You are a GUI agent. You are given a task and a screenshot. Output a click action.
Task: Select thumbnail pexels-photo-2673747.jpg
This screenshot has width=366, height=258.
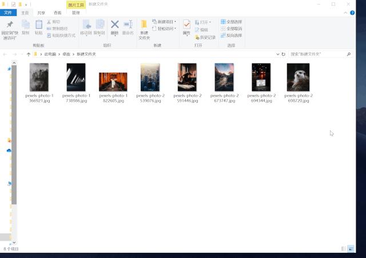click(x=224, y=77)
